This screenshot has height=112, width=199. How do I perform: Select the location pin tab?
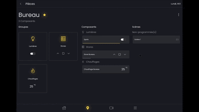pos(88,108)
